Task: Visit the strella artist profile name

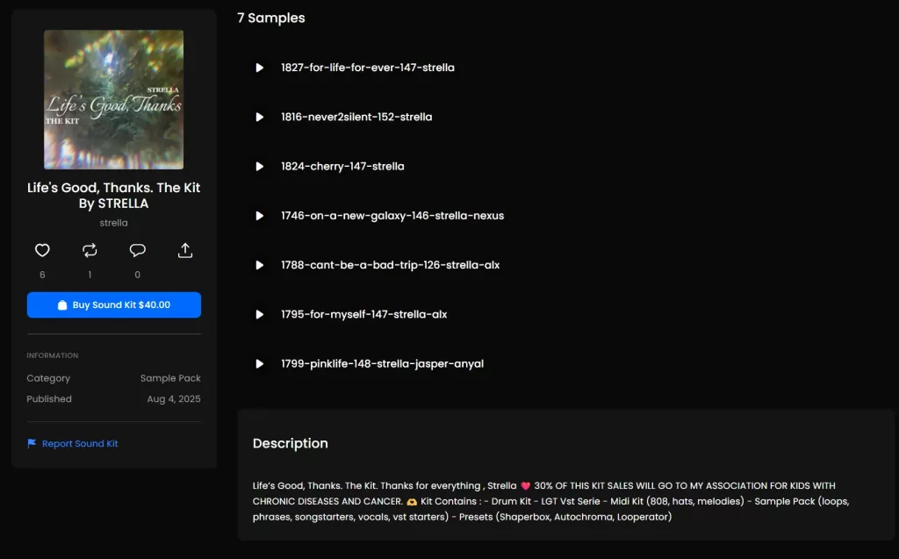Action: pyautogui.click(x=113, y=223)
